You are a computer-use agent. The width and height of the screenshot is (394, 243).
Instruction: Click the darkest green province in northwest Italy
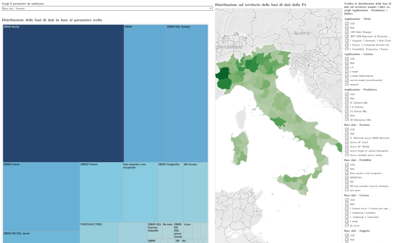tap(223, 73)
